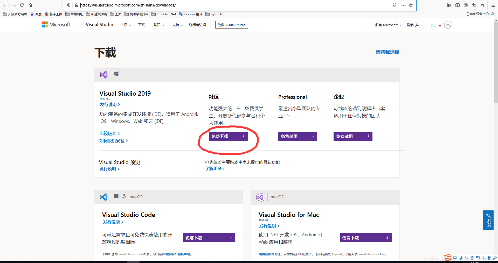Open the QR code icon in address bar
The image size is (498, 263).
395,5
